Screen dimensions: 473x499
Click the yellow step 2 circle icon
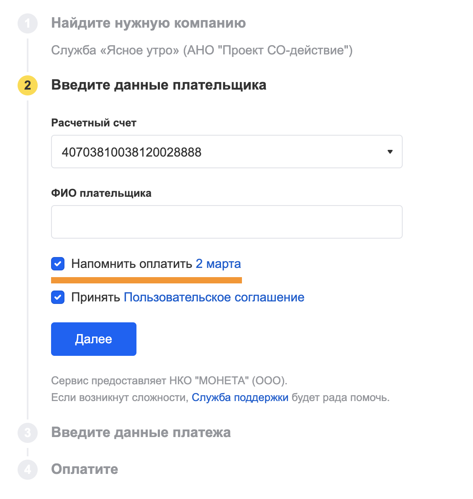27,85
